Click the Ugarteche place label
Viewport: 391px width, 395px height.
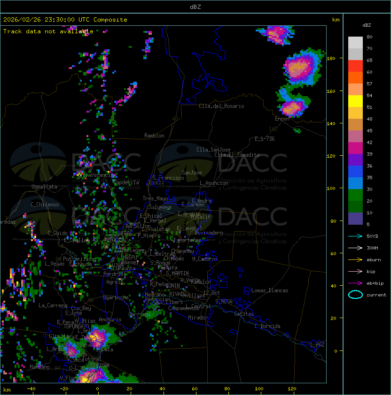click(x=116, y=297)
